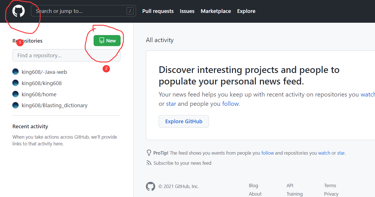Viewport: 375px width, 197px height.
Task: Open the About footer link
Action: pos(255,194)
